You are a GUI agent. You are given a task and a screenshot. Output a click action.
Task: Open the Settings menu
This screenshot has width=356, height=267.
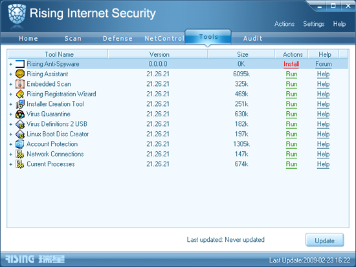[x=314, y=24]
